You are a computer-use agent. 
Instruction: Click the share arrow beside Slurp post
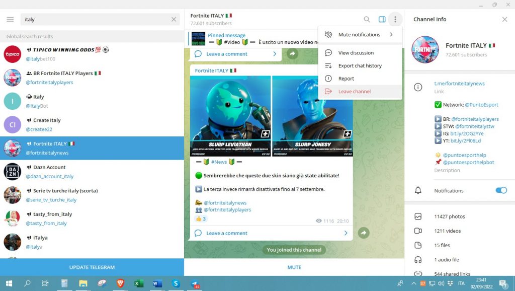coord(363,233)
